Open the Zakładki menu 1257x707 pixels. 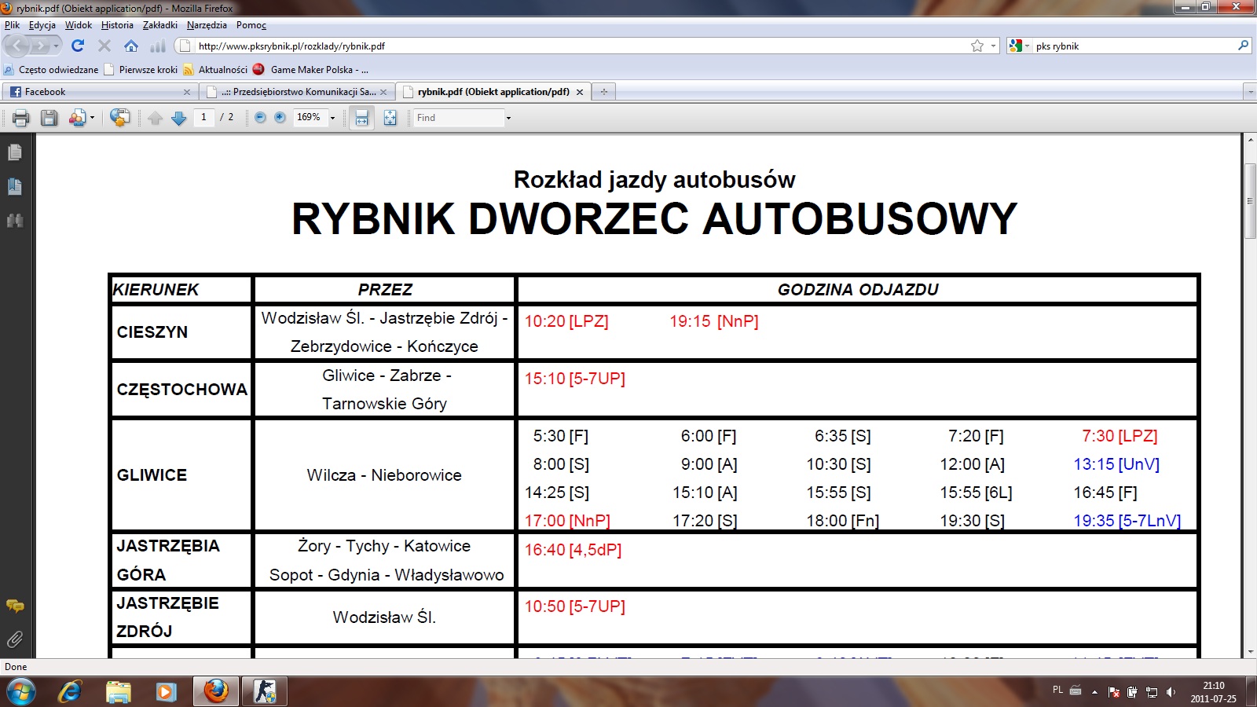click(x=159, y=25)
